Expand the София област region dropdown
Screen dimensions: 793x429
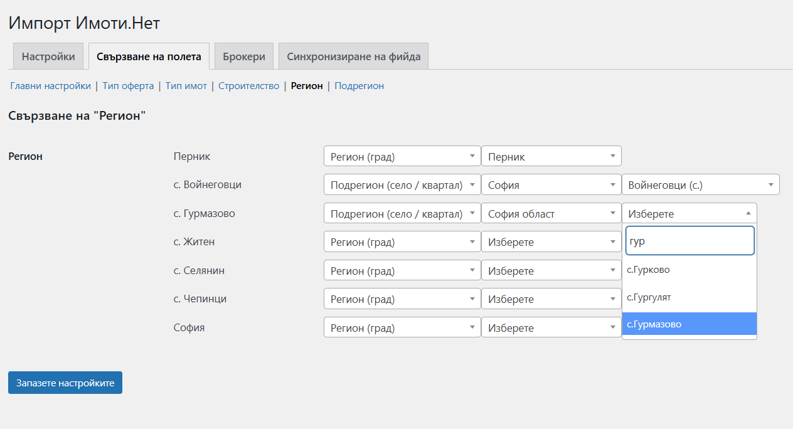tap(550, 214)
